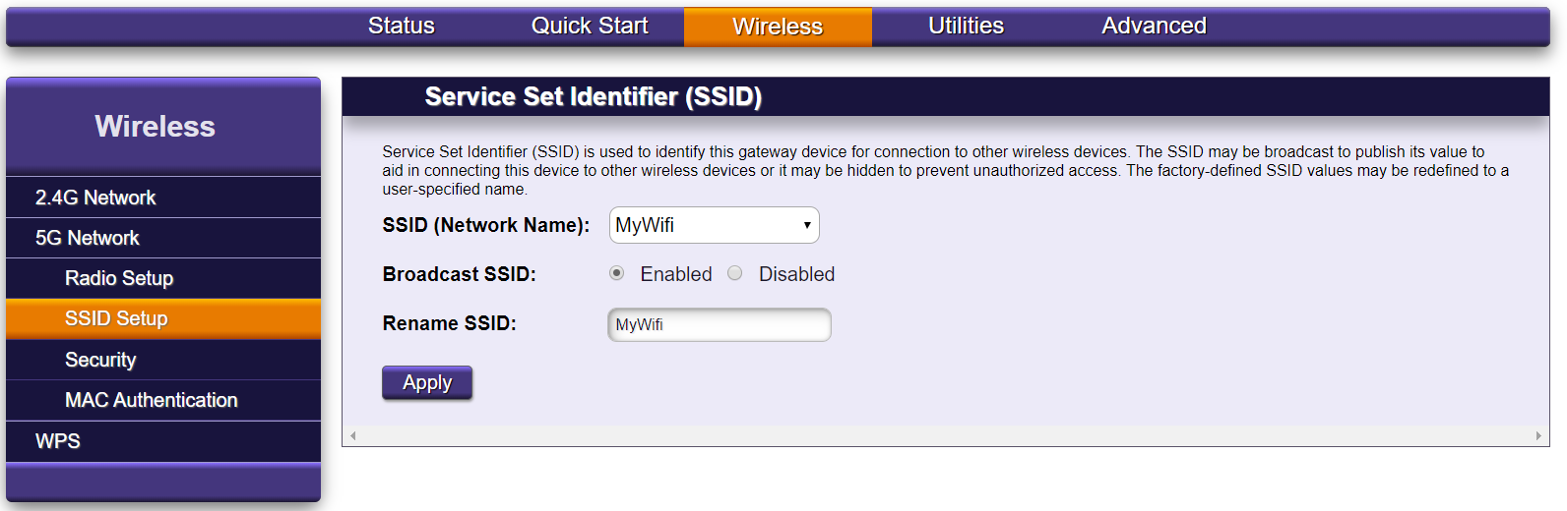Select the Wireless top tab
The image size is (1567, 511).
click(778, 27)
